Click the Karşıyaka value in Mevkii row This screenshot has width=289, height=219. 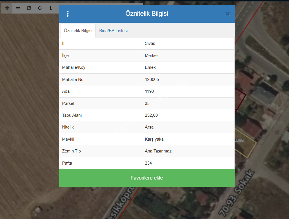pyautogui.click(x=154, y=139)
